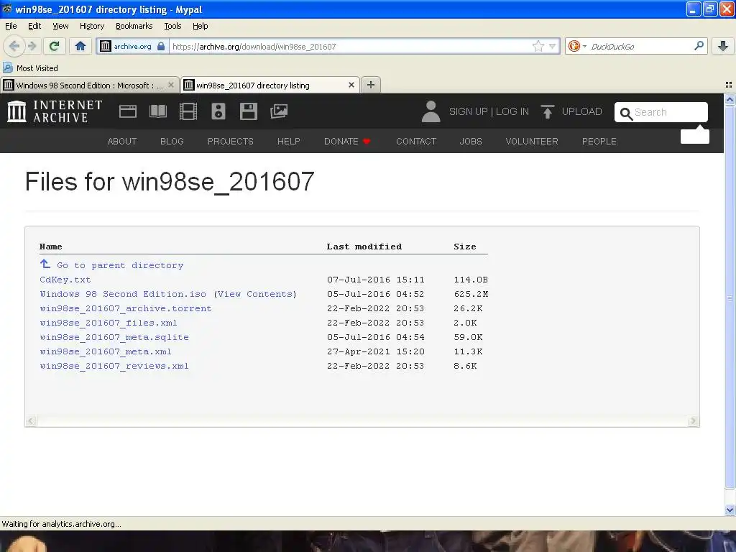Bookmark this page with the star icon

click(x=538, y=46)
